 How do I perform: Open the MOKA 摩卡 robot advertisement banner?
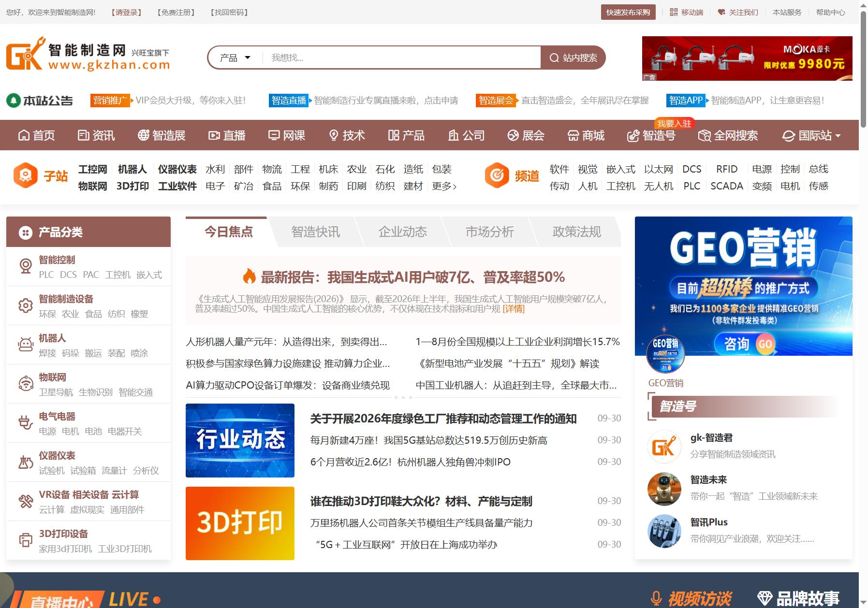747,58
